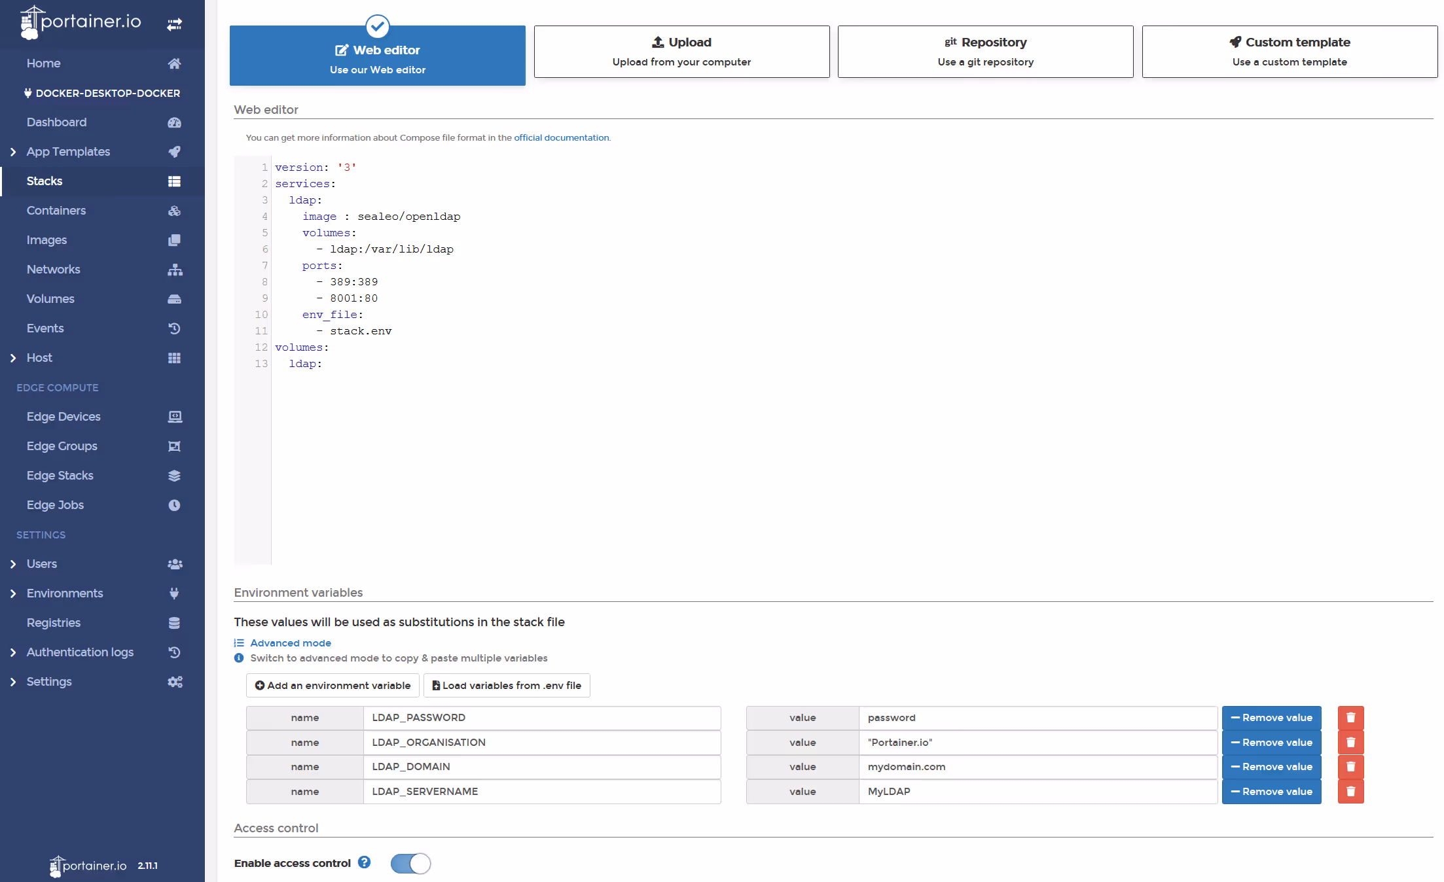Viewport: 1444px width, 882px height.
Task: Expand the Settings submenu chevron
Action: click(13, 682)
